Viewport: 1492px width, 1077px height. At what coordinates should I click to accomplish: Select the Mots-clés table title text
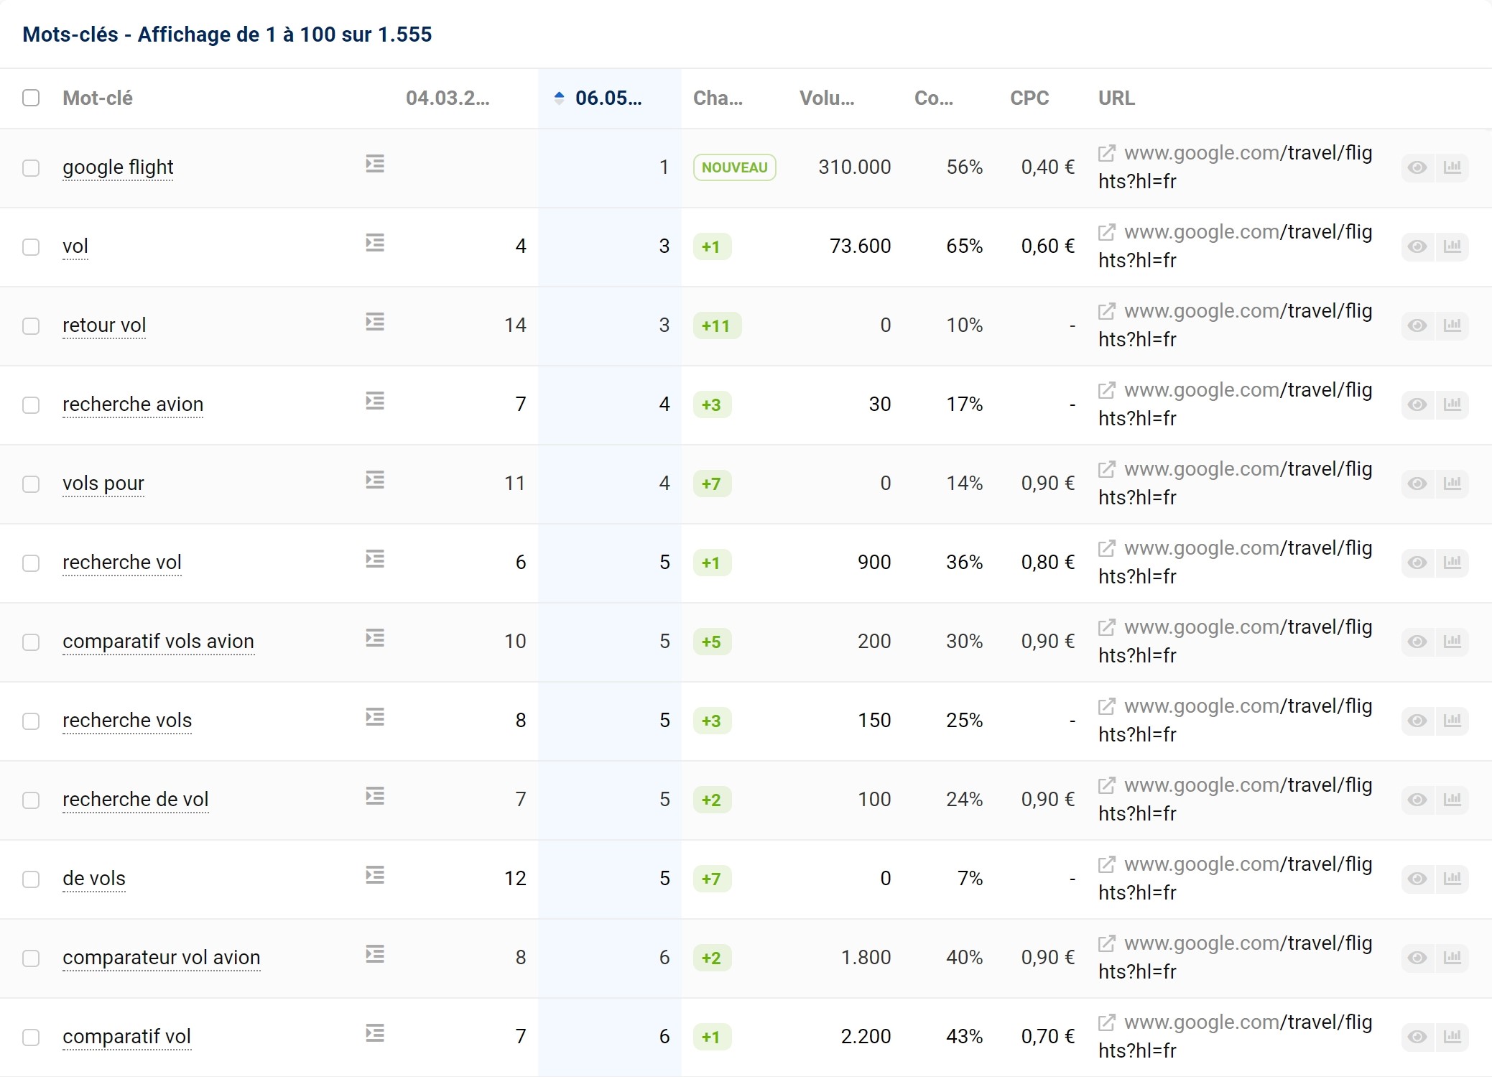[x=227, y=34]
